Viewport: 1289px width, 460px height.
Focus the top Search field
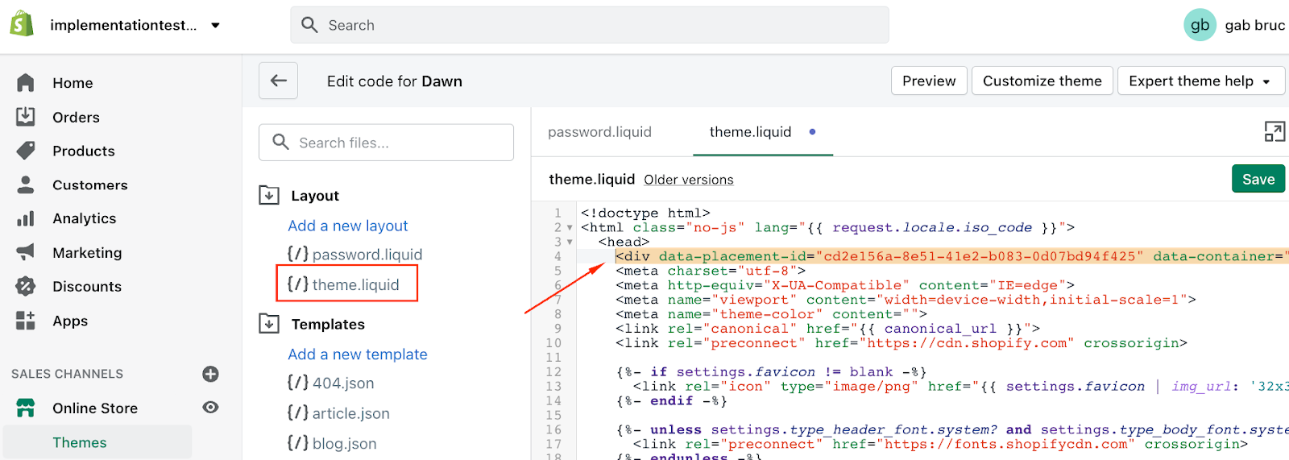(x=589, y=25)
